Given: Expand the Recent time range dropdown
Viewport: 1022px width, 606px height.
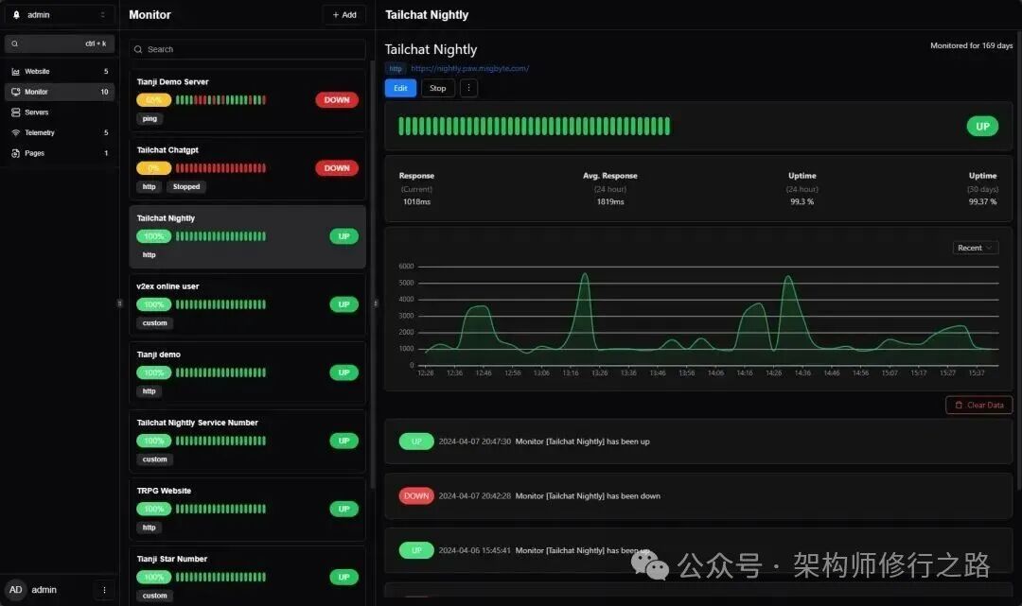Looking at the screenshot, I should [976, 248].
